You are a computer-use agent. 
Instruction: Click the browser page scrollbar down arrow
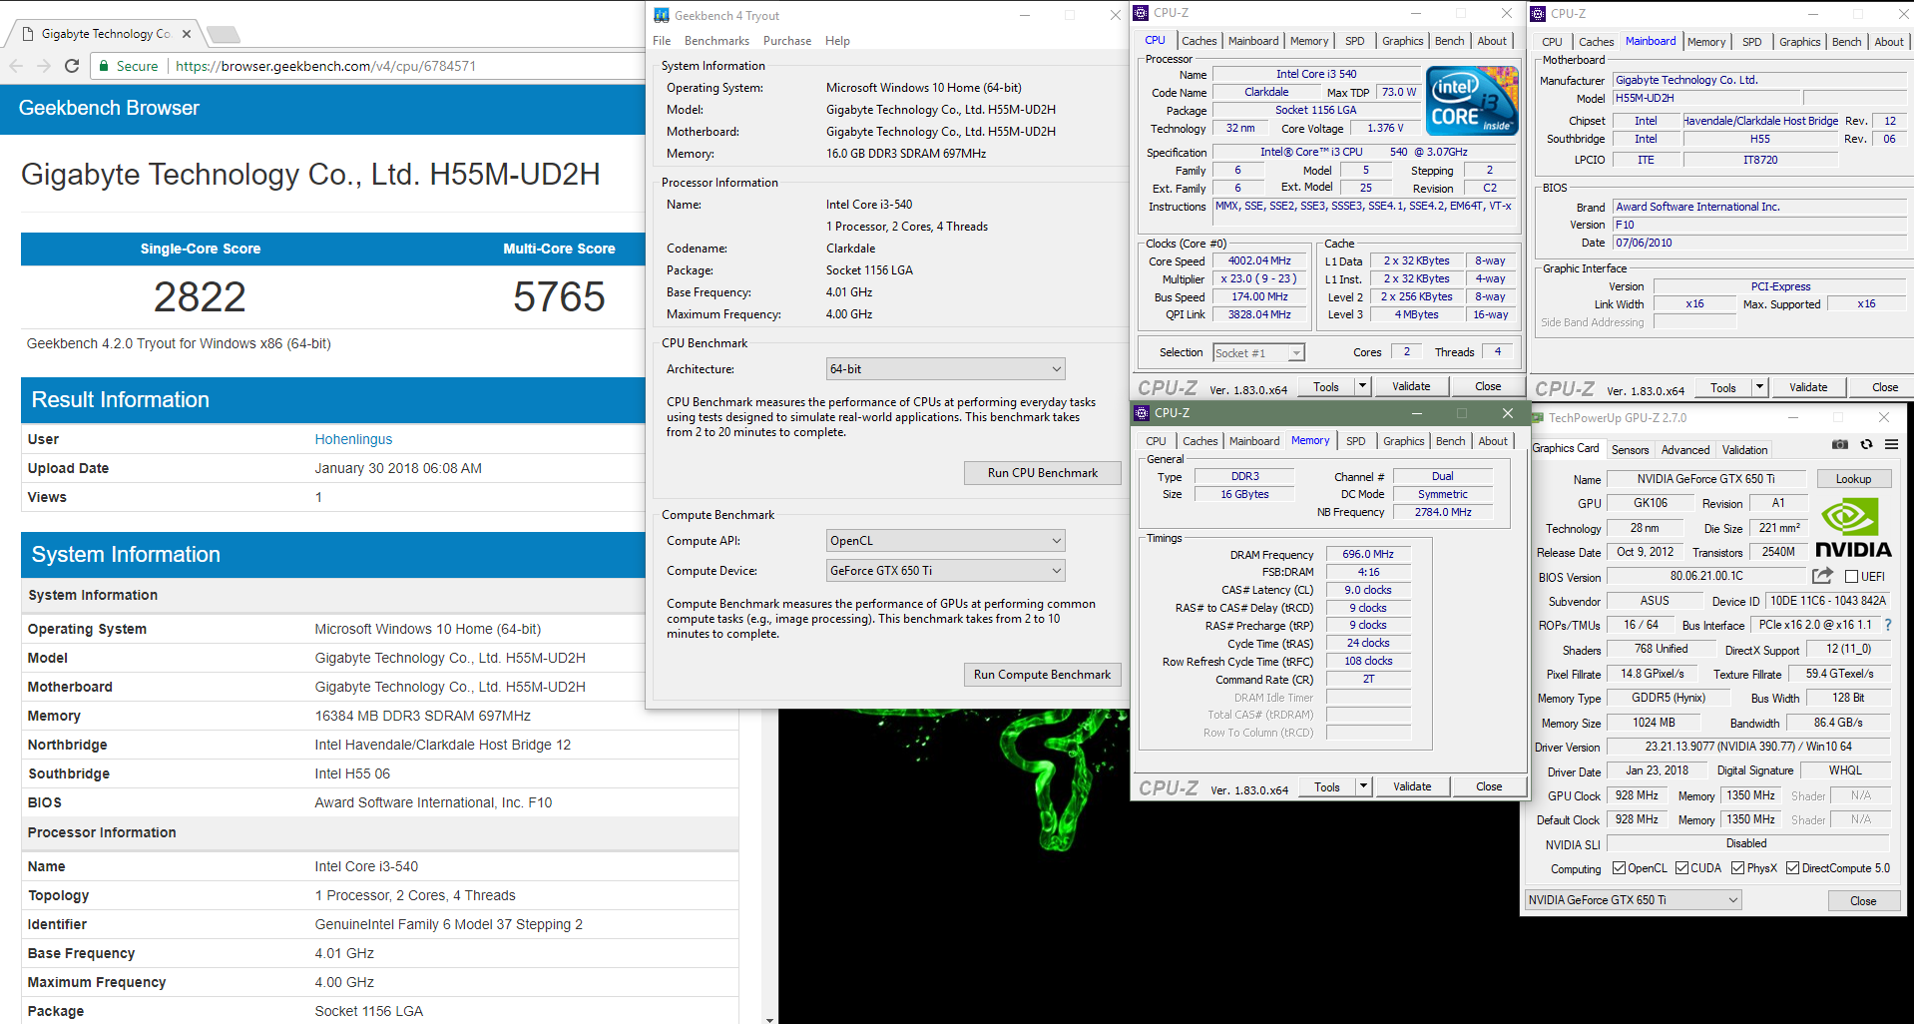pos(768,1019)
